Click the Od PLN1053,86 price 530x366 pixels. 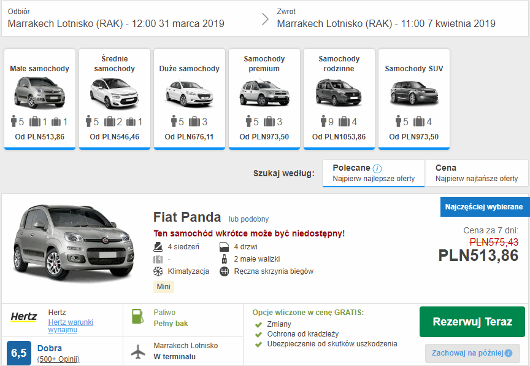(x=339, y=137)
